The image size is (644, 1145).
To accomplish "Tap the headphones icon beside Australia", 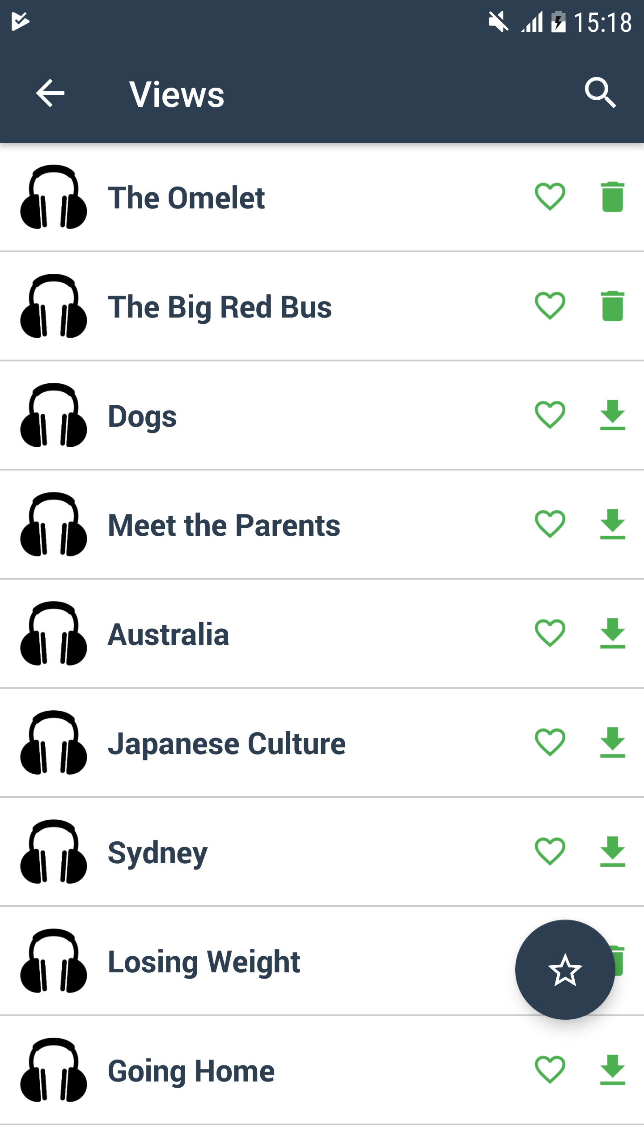I will [x=54, y=633].
